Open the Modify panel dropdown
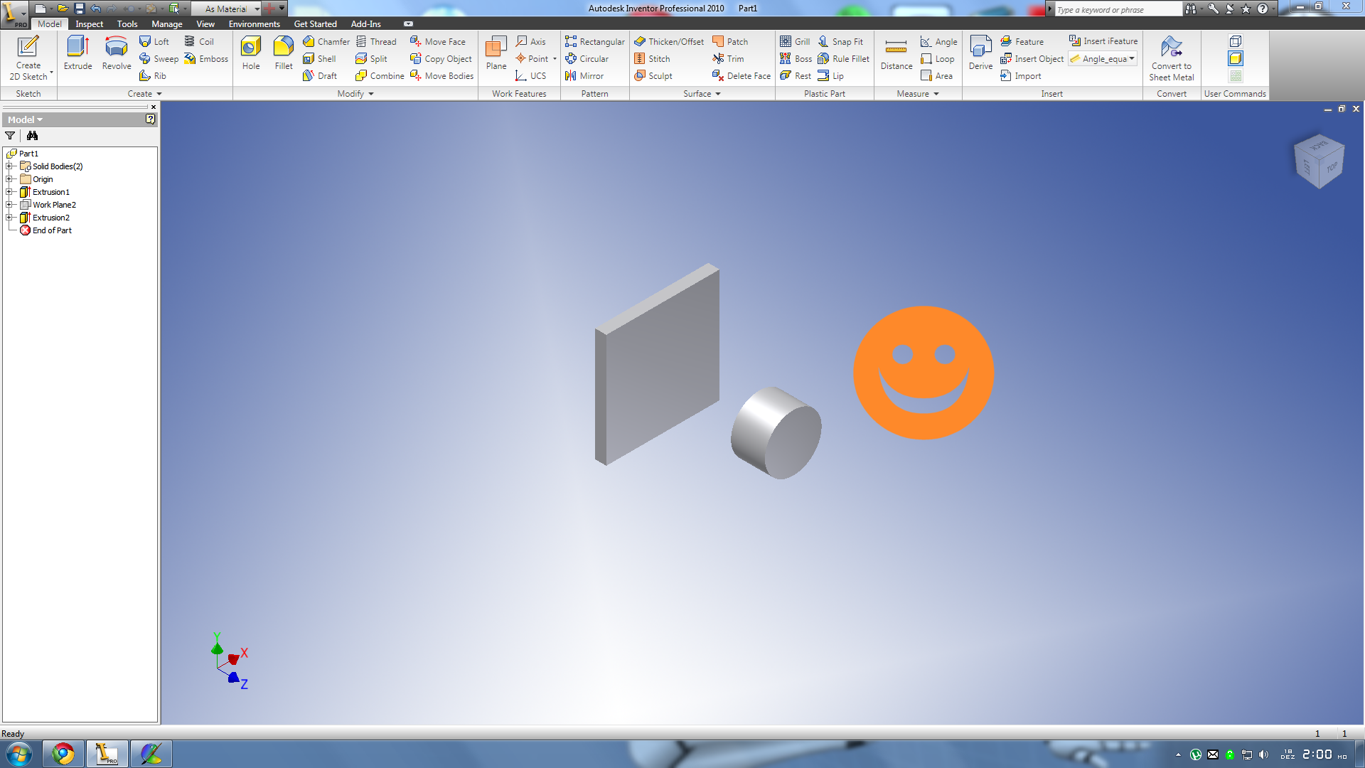The image size is (1365, 768). (x=370, y=94)
